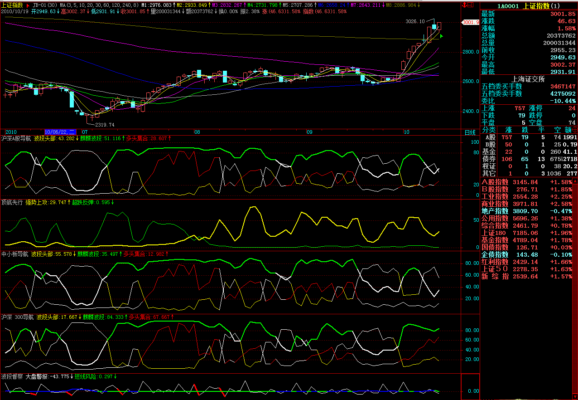Click the 1A0001 上证指数(1) panel header
The width and height of the screenshot is (578, 400).
click(529, 6)
